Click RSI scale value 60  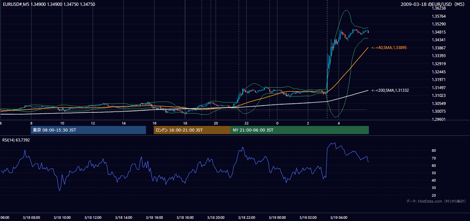(434, 165)
